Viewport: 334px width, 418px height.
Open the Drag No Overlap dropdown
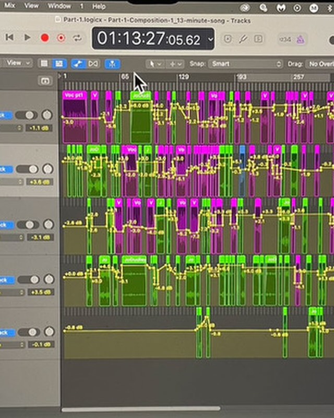coord(320,64)
